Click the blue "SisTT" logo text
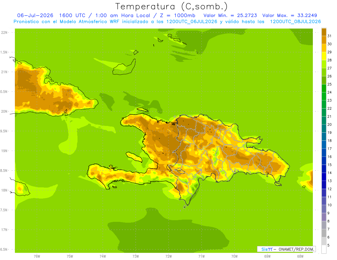The image size is (337, 260). pos(267,249)
